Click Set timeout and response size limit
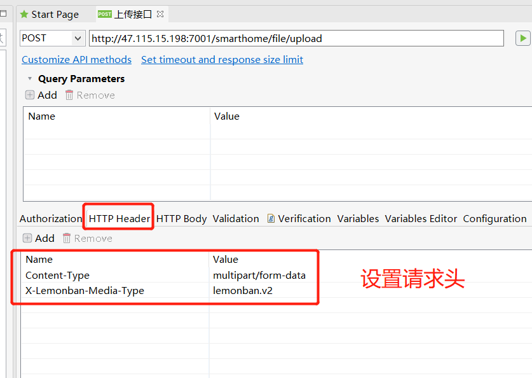Viewport: 532px width, 378px height. pyautogui.click(x=222, y=59)
